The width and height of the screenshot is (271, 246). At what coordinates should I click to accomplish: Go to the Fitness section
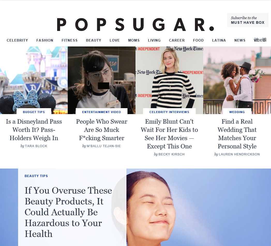[70, 40]
